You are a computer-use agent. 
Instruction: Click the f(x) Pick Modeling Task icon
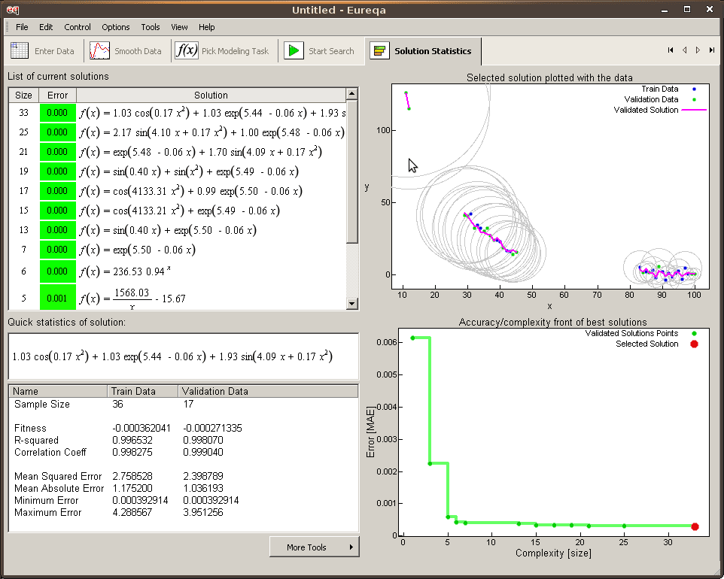pos(187,50)
